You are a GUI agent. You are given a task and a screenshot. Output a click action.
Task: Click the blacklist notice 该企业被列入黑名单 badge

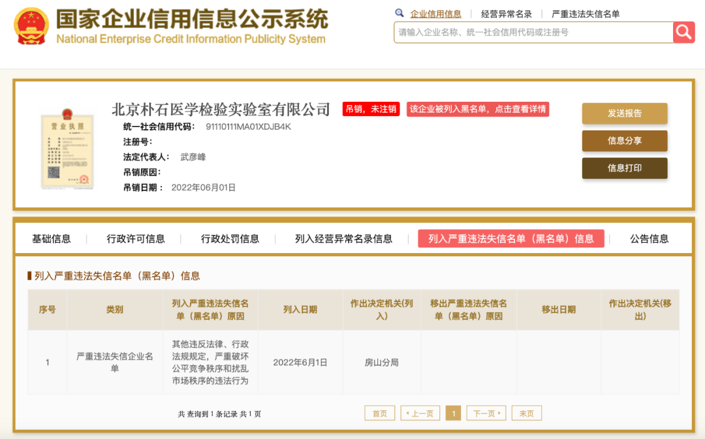pyautogui.click(x=477, y=109)
